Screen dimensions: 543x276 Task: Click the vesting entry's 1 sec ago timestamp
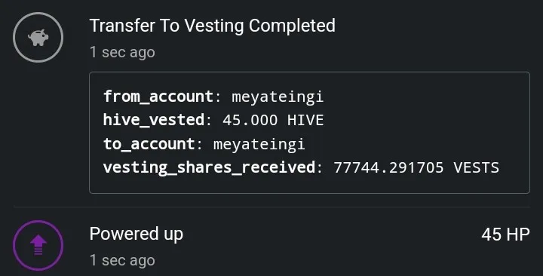[122, 52]
